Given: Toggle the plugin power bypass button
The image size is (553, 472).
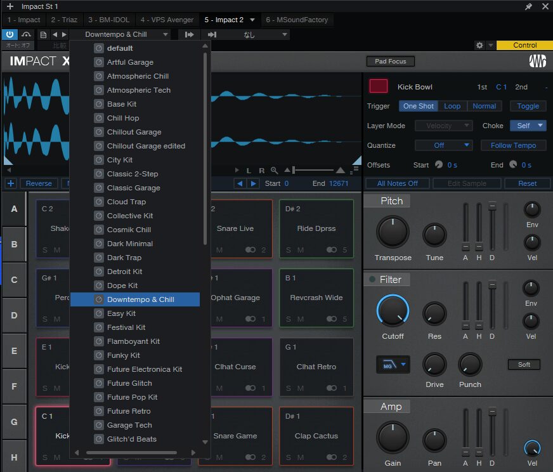Looking at the screenshot, I should pos(10,34).
